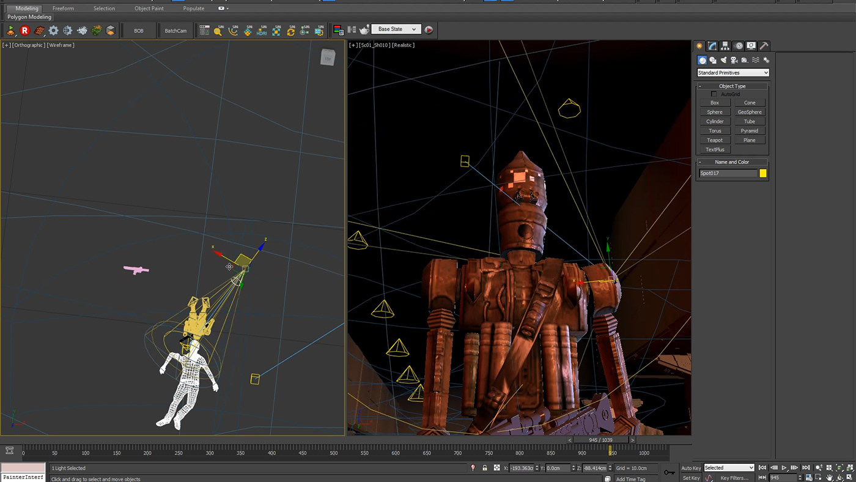The width and height of the screenshot is (856, 482).
Task: Click the Spot017 object name field
Action: coord(728,174)
